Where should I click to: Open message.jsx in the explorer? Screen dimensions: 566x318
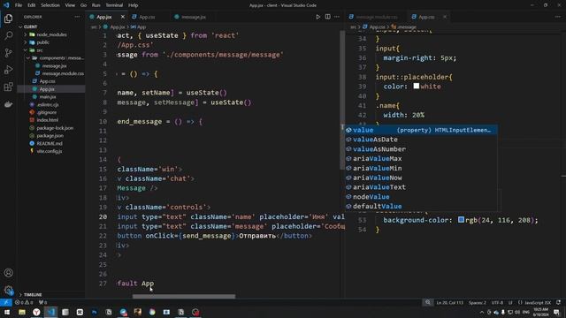pos(54,66)
